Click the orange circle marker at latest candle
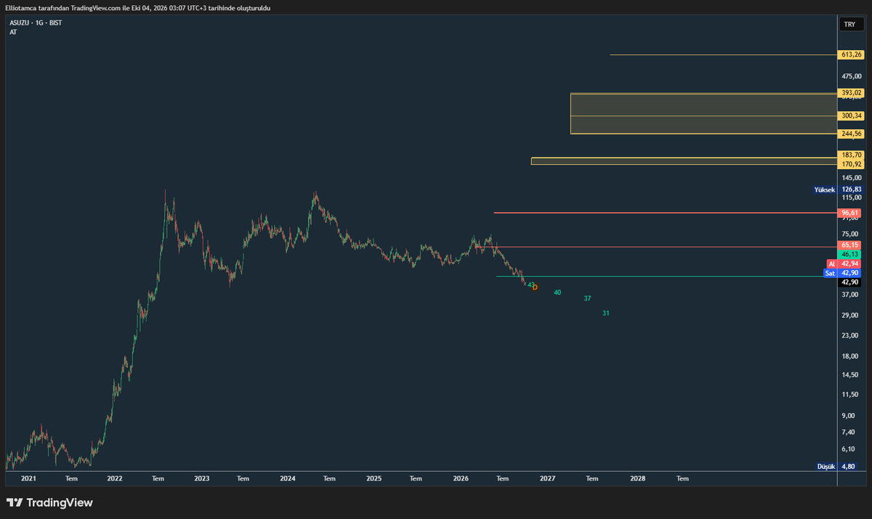872x519 pixels. (x=535, y=287)
